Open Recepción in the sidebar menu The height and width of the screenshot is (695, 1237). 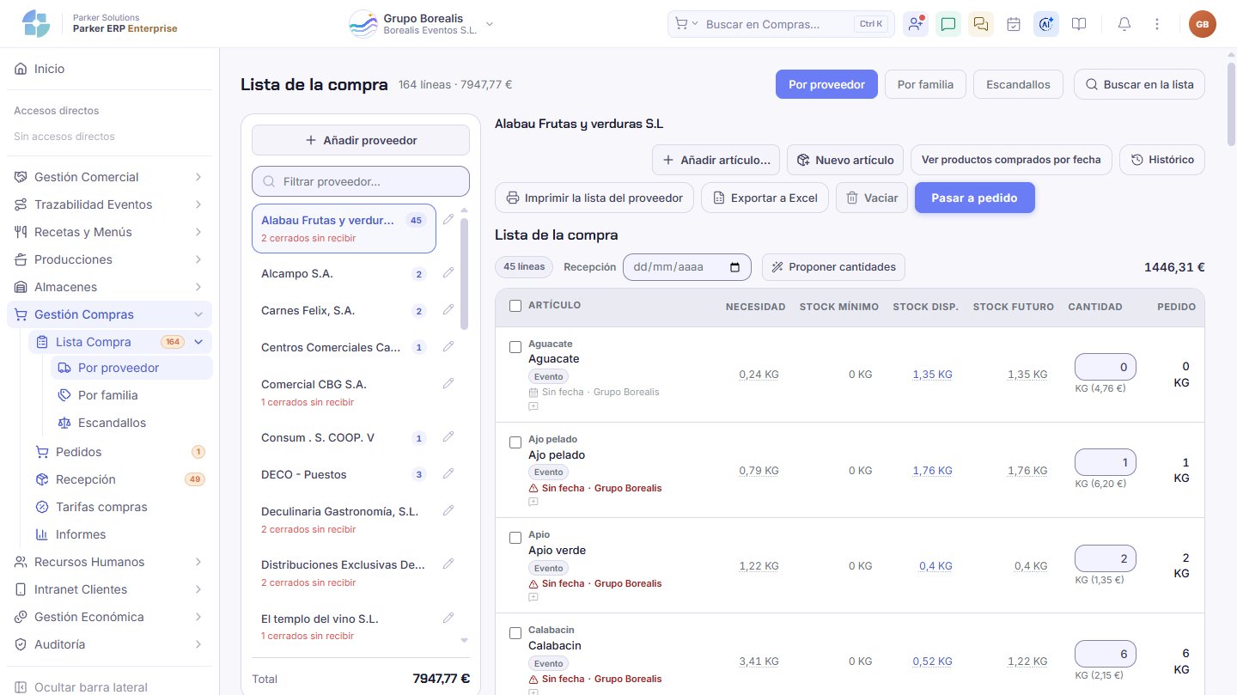coord(120,479)
